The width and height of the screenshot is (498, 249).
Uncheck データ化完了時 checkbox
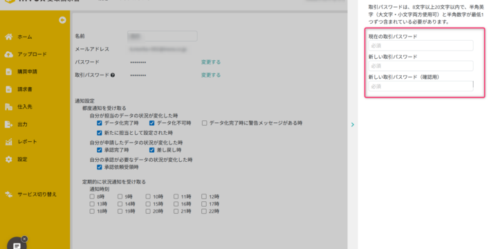100,123
